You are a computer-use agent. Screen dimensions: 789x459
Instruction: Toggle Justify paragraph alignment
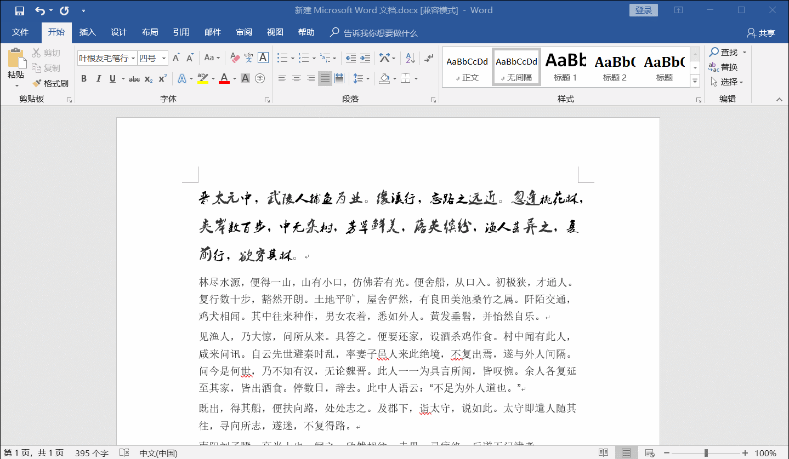click(325, 78)
